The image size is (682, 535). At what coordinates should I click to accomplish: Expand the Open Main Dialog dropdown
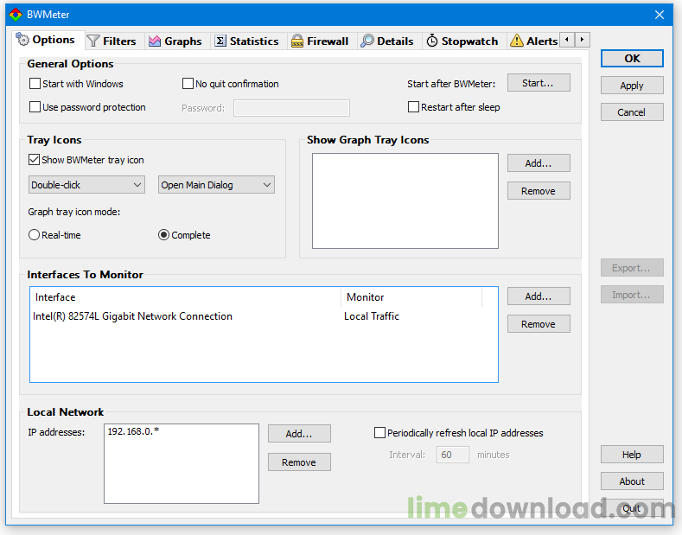(x=216, y=185)
